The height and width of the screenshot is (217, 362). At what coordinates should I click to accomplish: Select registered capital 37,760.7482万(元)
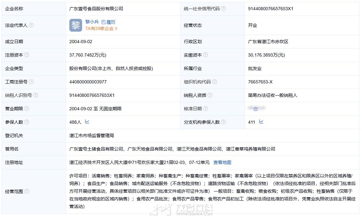pos(88,55)
